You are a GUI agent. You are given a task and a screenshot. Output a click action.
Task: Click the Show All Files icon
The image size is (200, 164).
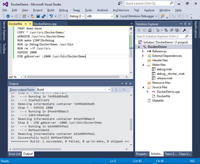177,30
